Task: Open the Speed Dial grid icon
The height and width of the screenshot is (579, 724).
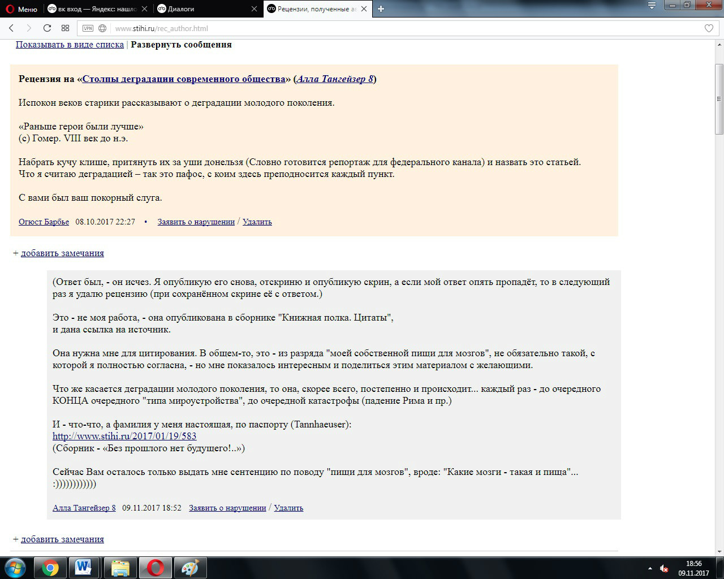Action: 65,28
